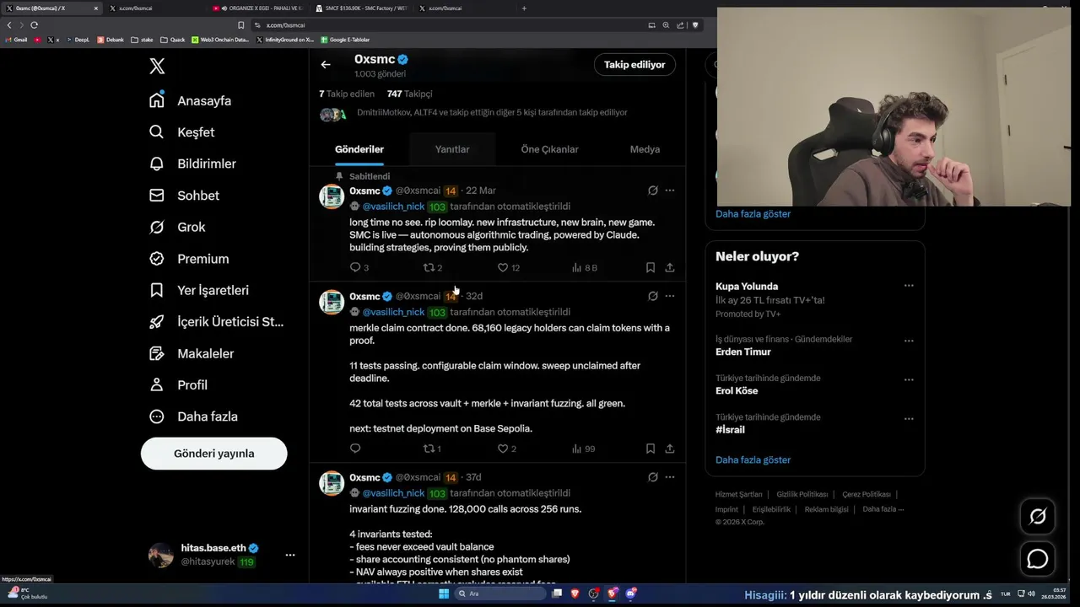Open Brave browser from the taskbar
Viewport: 1080px width, 607px height.
click(x=575, y=594)
